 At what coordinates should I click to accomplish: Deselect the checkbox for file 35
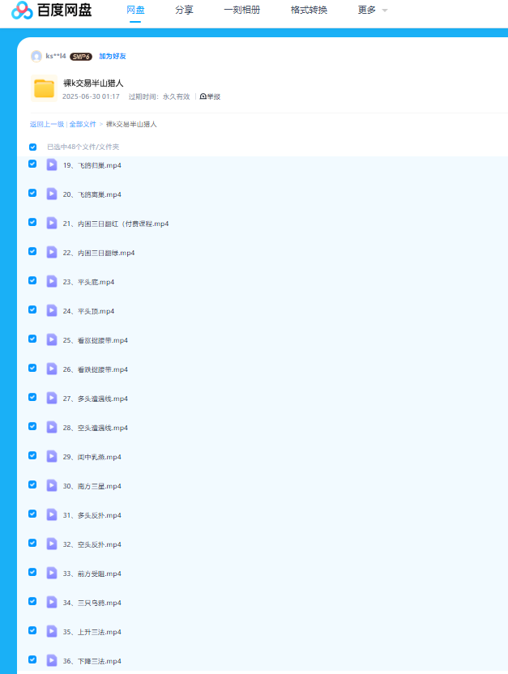pyautogui.click(x=32, y=630)
